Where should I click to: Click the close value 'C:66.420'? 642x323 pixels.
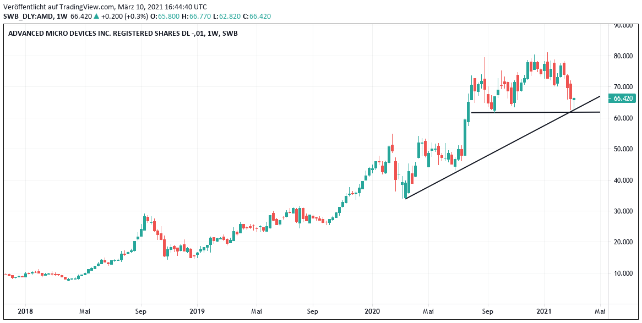(x=257, y=17)
